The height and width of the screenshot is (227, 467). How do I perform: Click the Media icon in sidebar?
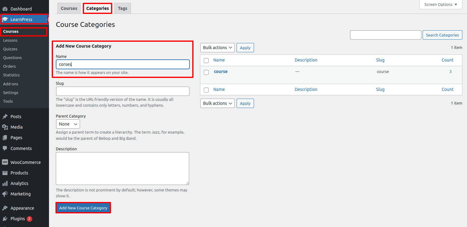coord(5,127)
